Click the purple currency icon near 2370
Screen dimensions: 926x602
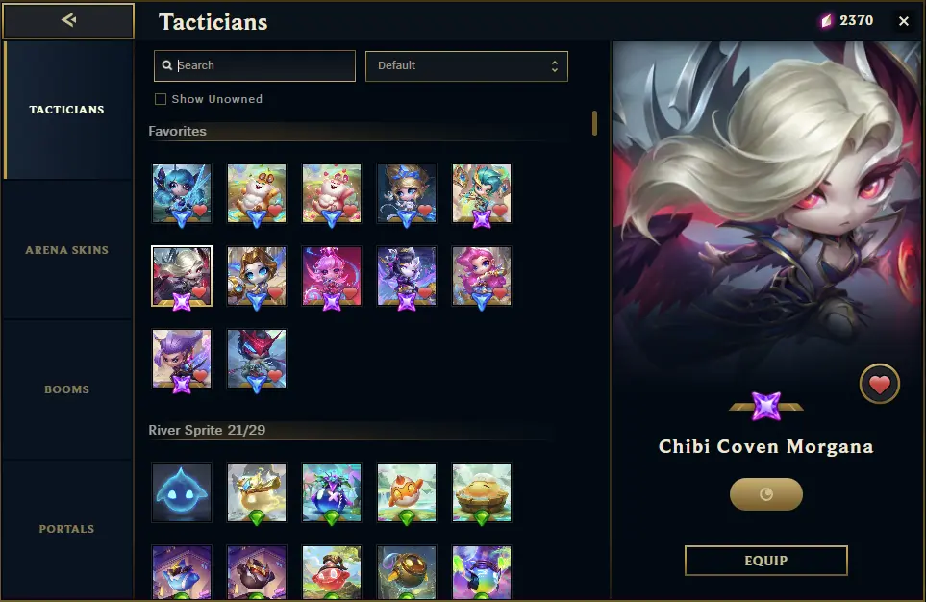[x=826, y=21]
